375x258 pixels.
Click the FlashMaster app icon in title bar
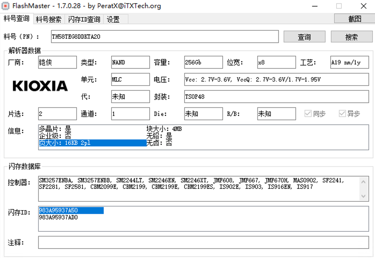[5, 6]
